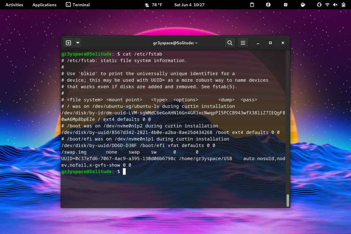The image size is (351, 234).
Task: Click the circular figure indicator in top bar
Action: click(x=268, y=5)
